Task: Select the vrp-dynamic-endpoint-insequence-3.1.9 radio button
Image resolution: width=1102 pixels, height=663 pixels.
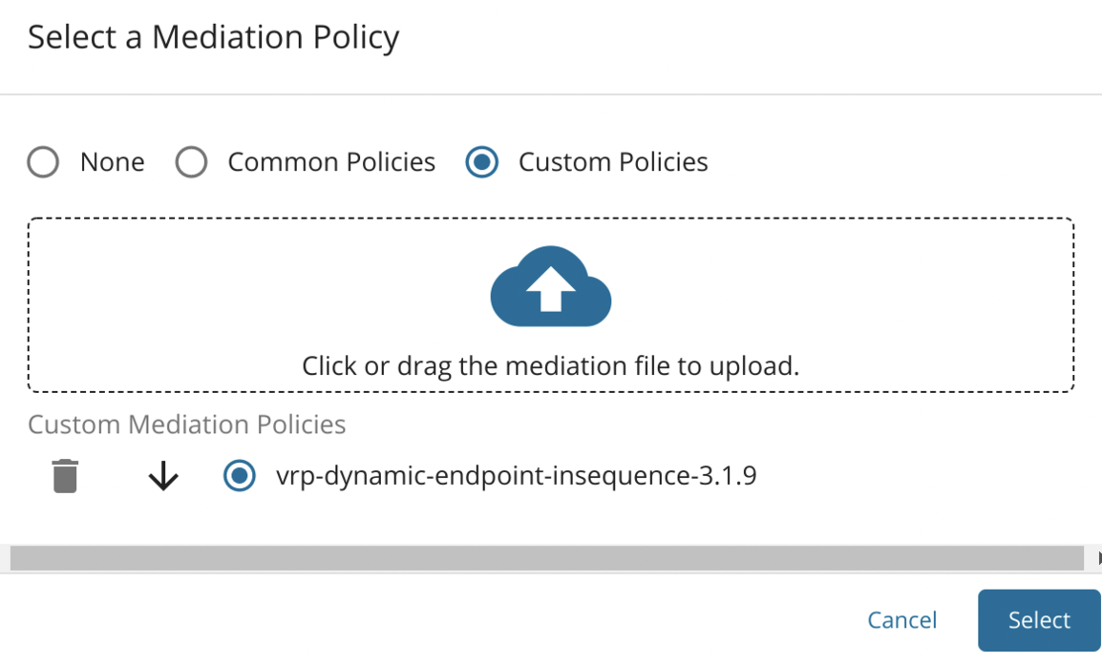Action: click(240, 476)
